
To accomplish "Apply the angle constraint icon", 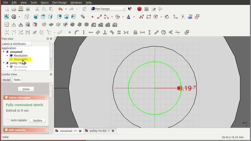I will tap(171, 33).
